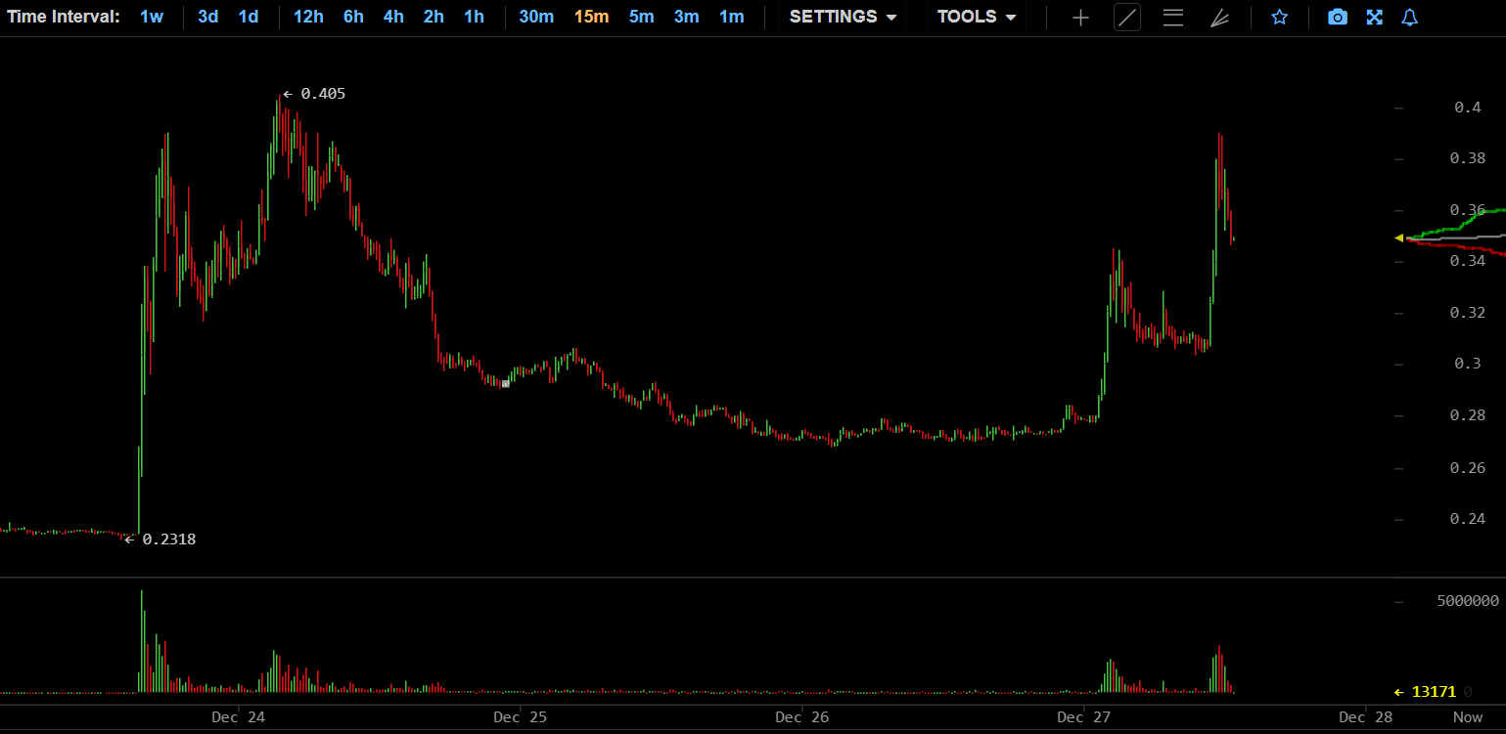
Task: Click the Dec 26 date axis label
Action: click(x=801, y=717)
